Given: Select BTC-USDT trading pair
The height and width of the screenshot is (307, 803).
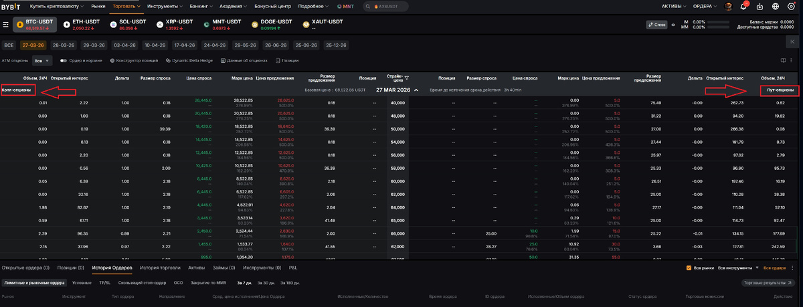Looking at the screenshot, I should coord(34,24).
